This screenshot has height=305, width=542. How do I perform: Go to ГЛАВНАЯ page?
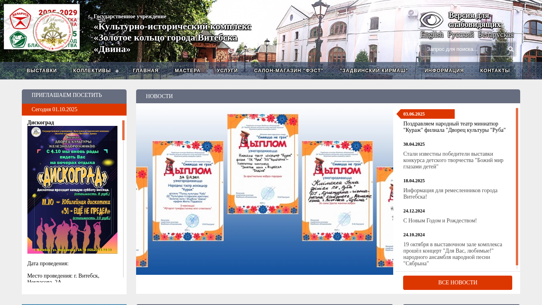click(x=146, y=71)
